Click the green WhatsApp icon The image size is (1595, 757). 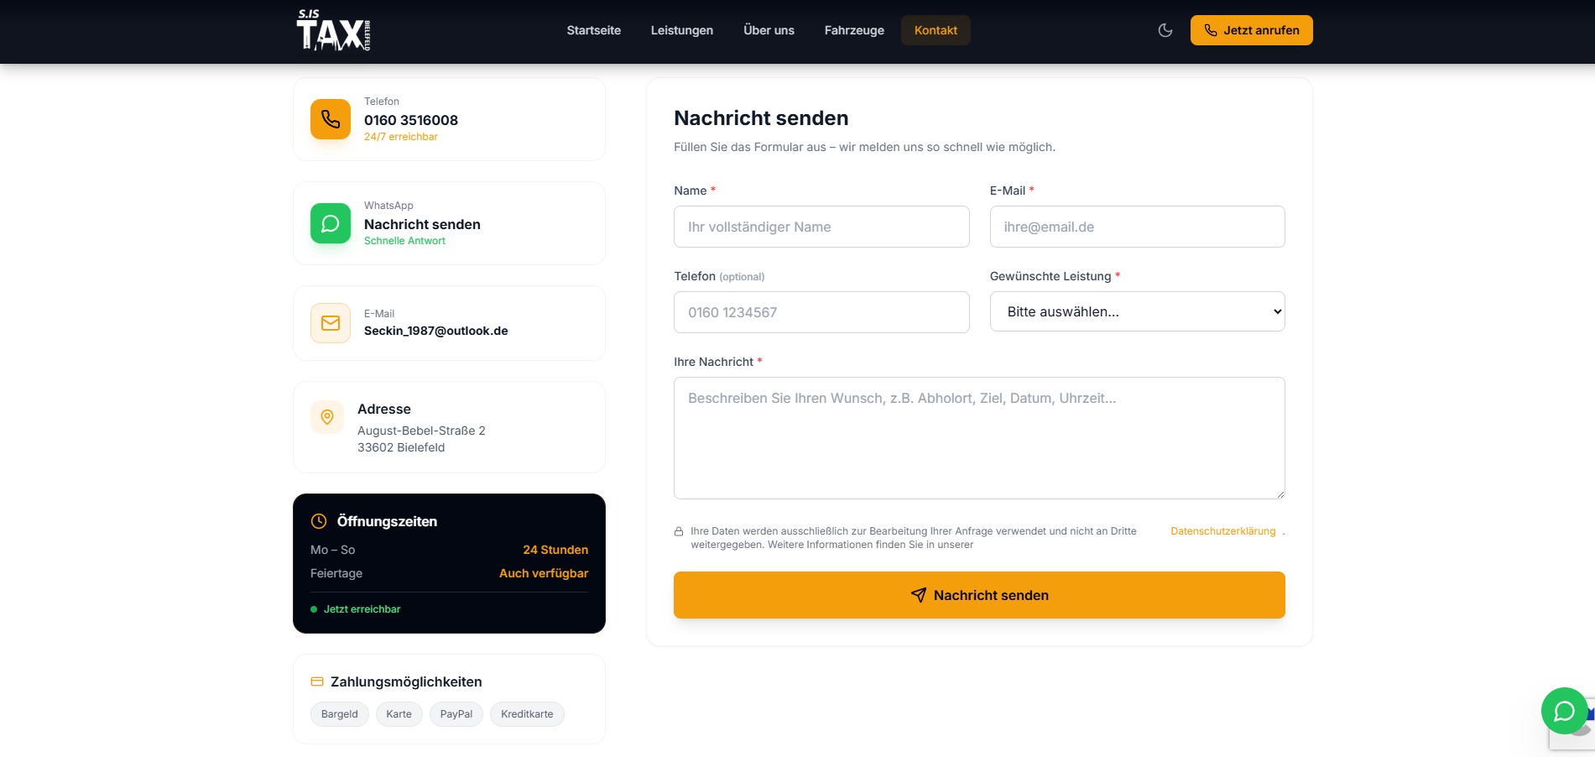point(331,223)
